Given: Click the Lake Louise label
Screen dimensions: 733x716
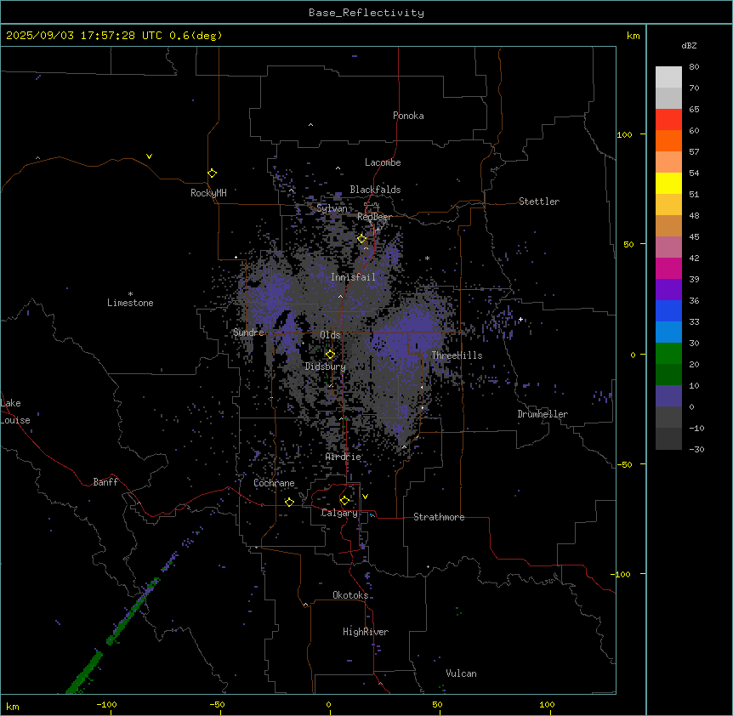Looking at the screenshot, I should tap(15, 412).
